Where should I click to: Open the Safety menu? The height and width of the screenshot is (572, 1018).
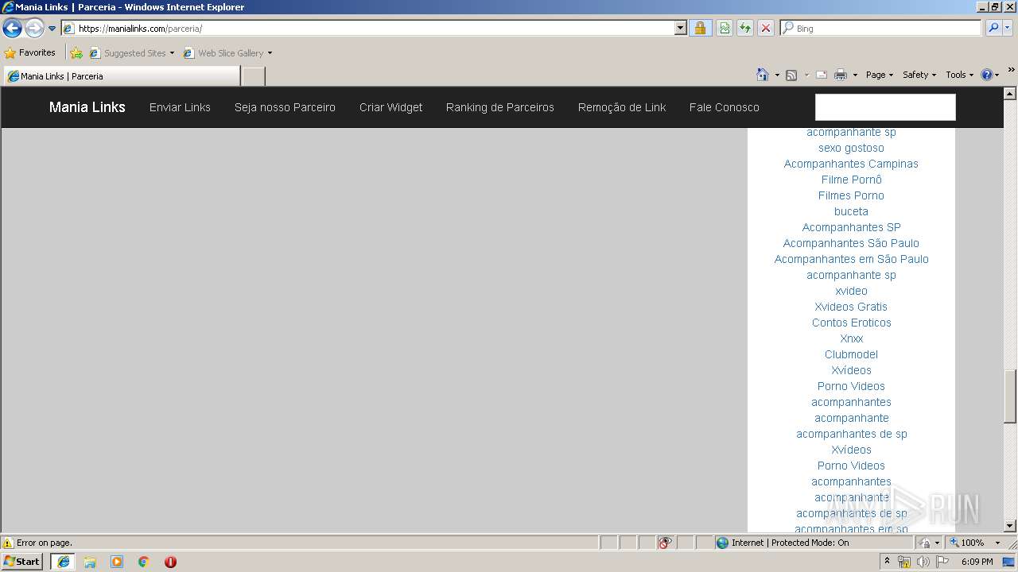point(919,75)
